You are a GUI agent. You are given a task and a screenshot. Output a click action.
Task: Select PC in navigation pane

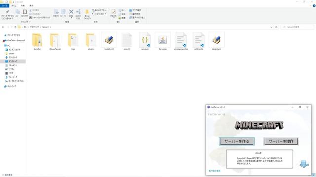(x=7, y=46)
